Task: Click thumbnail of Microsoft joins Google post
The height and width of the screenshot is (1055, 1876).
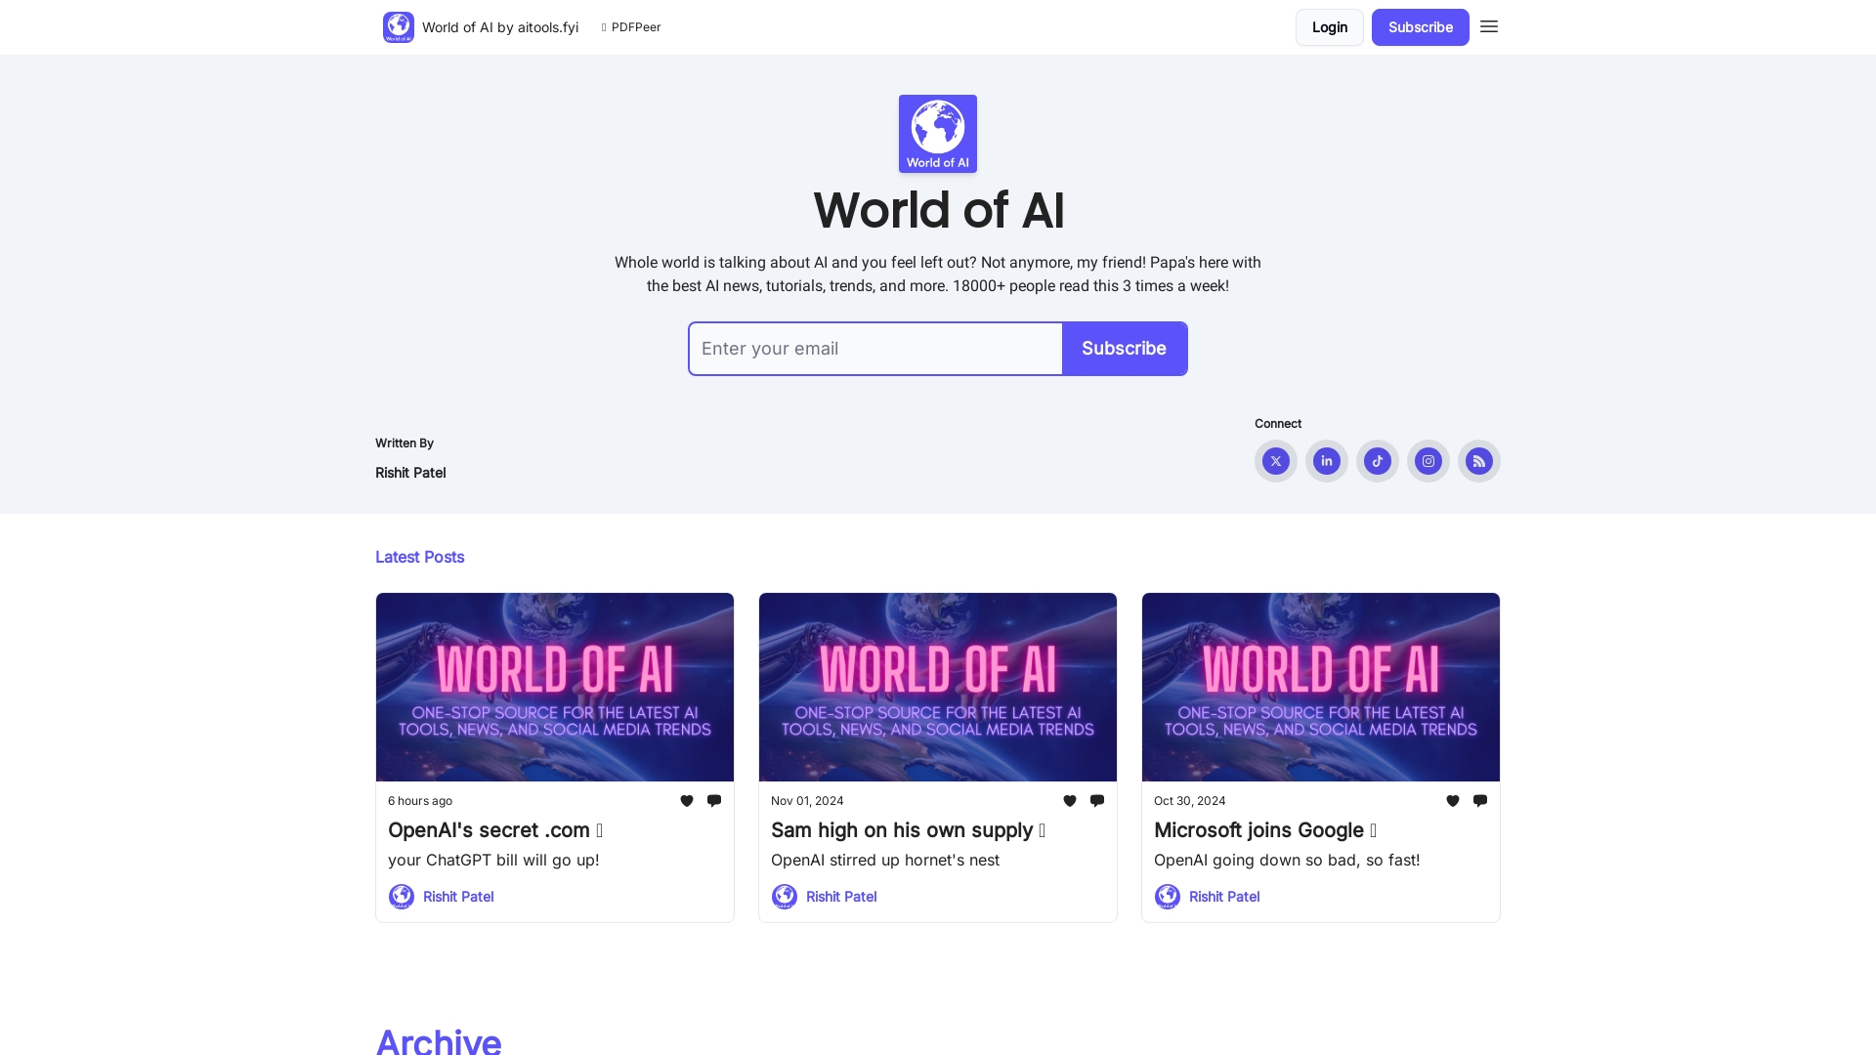Action: [1321, 687]
